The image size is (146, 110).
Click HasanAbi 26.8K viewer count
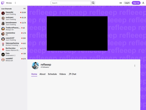click(23, 12)
